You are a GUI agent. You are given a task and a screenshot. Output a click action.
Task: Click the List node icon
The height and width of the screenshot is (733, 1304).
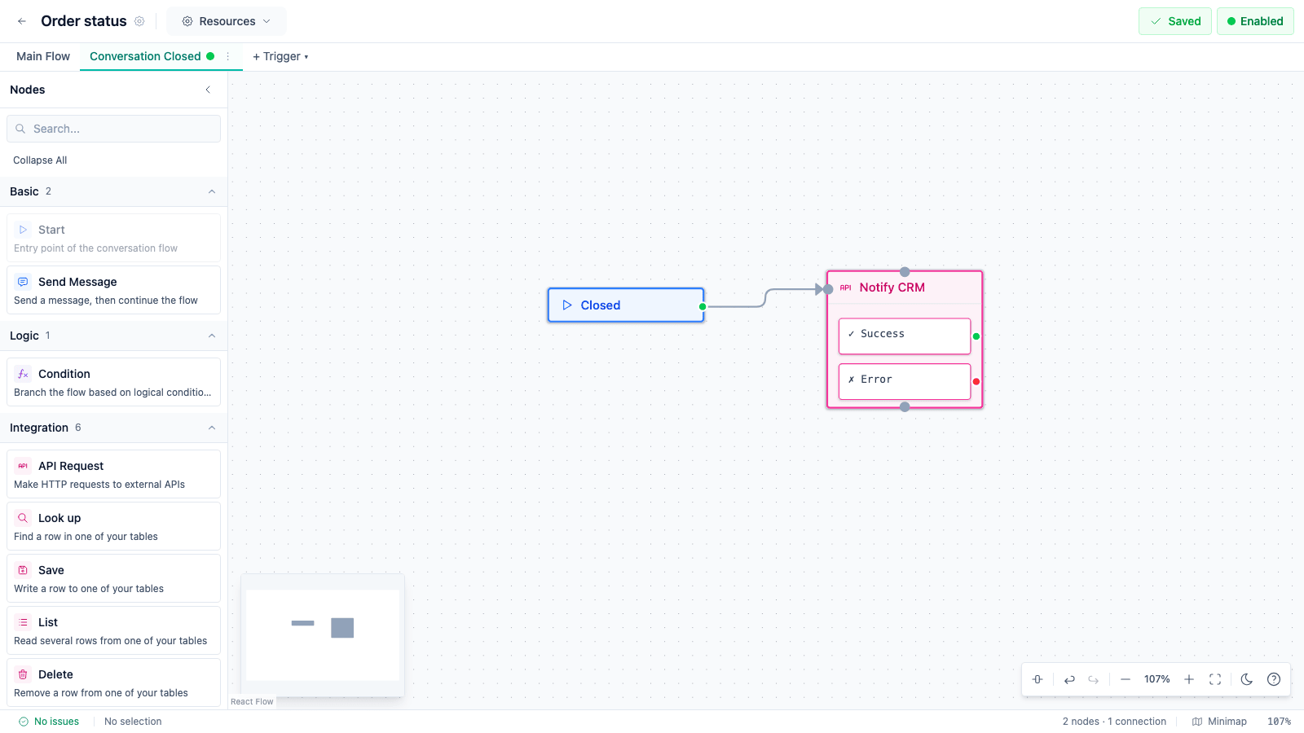[x=23, y=622]
